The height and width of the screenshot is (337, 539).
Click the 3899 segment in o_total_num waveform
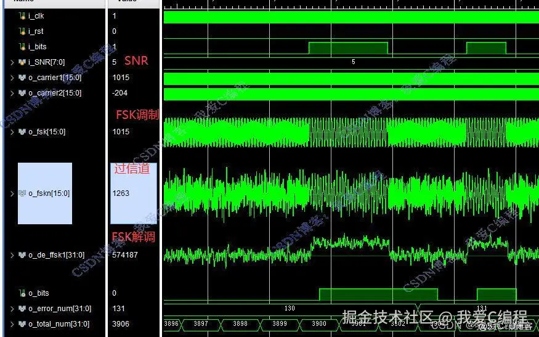tap(280, 324)
